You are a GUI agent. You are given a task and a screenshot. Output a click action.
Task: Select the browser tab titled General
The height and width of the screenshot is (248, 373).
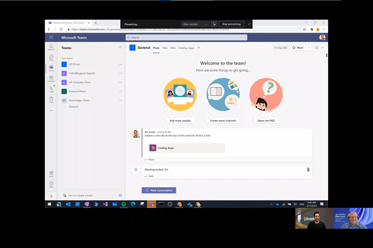pyautogui.click(x=68, y=23)
